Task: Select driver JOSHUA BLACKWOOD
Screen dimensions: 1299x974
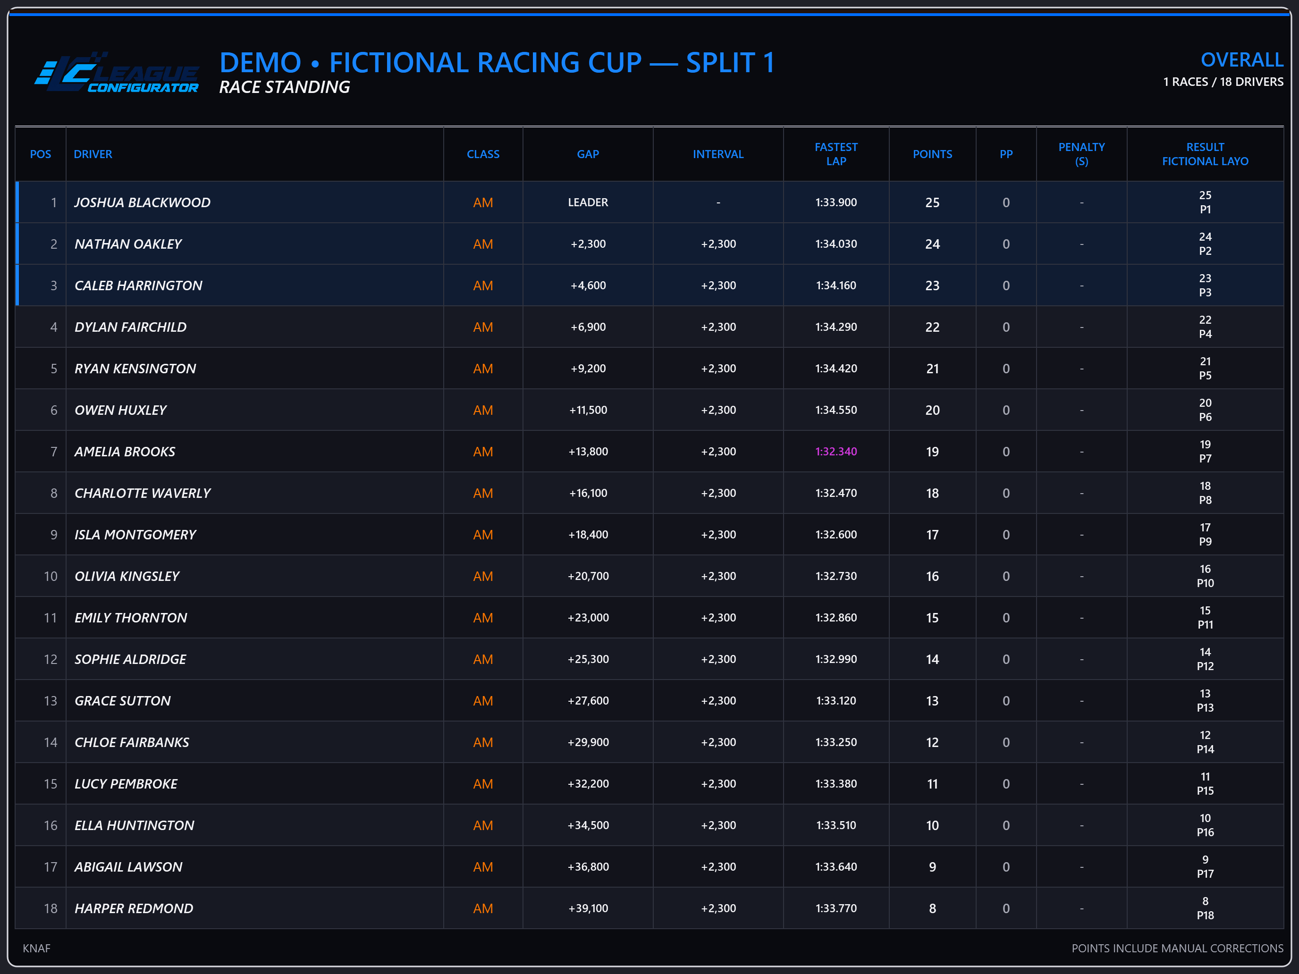Action: [142, 202]
